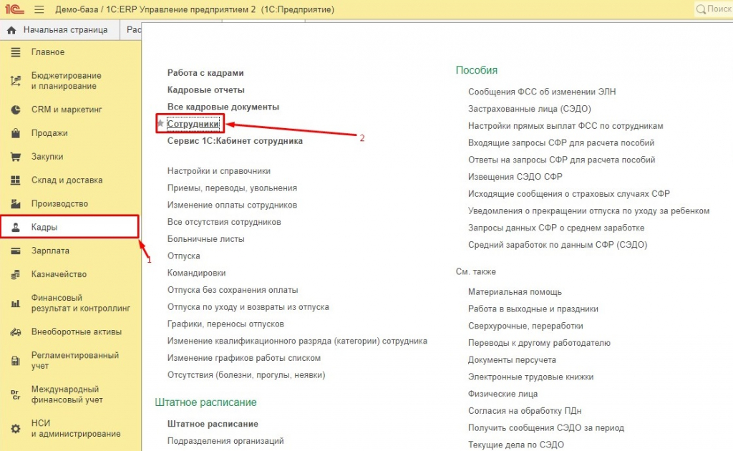Open Отсутствия (болезни, прогулы, неявки)
Screen dimensions: 733x451
(246, 375)
